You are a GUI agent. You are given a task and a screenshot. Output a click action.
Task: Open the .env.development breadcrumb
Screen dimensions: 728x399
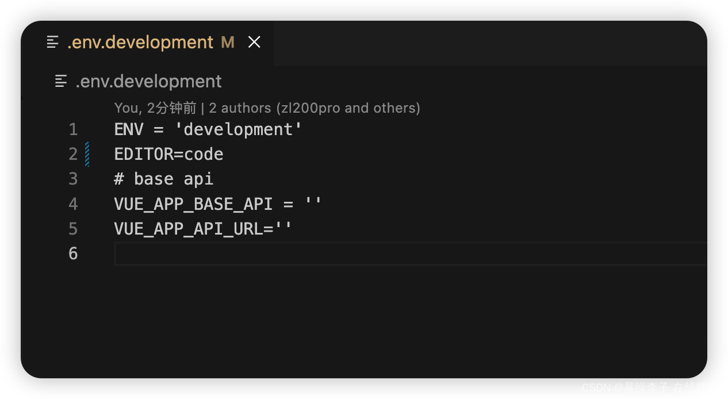(x=148, y=82)
